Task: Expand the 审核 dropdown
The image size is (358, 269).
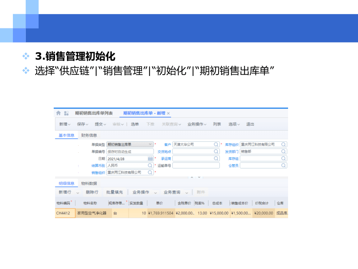Action: pos(122,124)
